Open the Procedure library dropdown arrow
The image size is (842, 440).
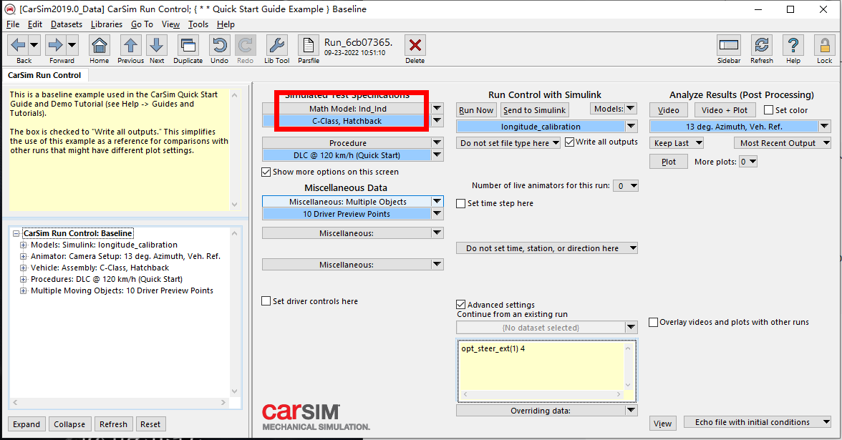437,143
